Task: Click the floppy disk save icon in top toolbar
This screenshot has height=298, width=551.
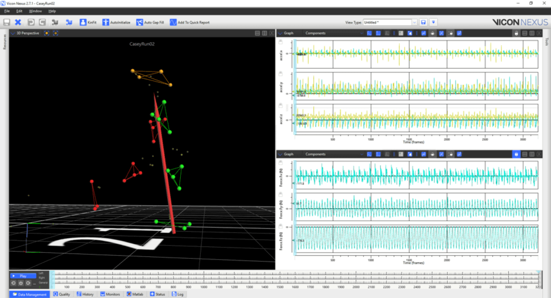Action: coord(6,22)
